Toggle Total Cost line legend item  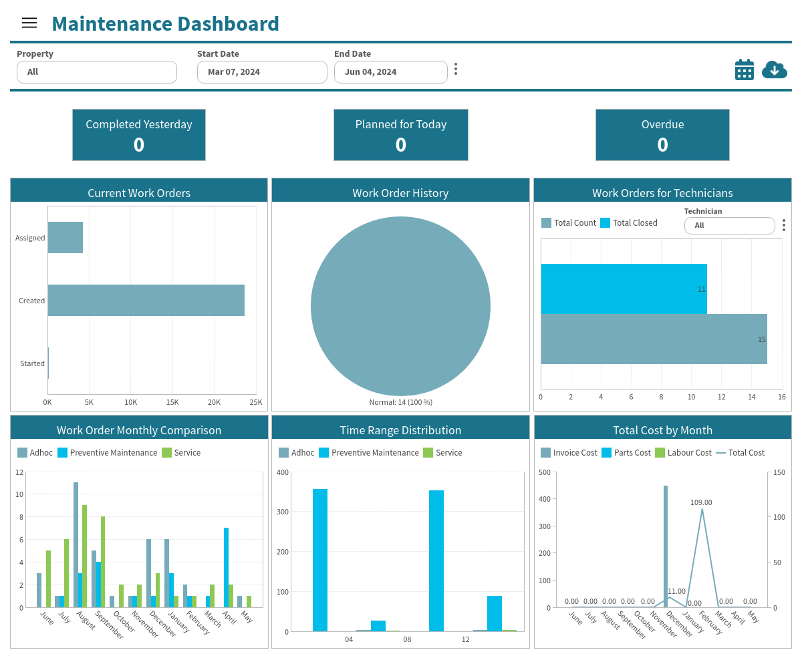tap(740, 453)
